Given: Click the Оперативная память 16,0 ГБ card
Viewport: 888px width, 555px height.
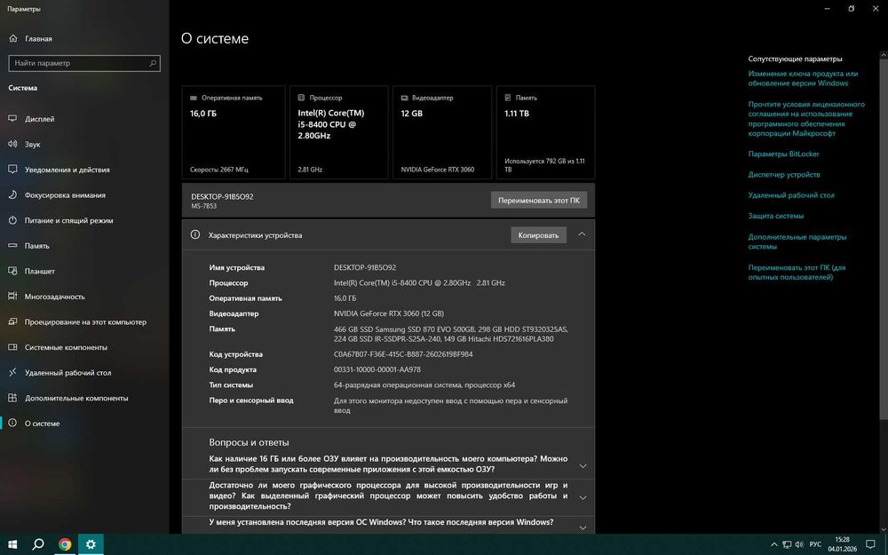Looking at the screenshot, I should click(x=234, y=132).
